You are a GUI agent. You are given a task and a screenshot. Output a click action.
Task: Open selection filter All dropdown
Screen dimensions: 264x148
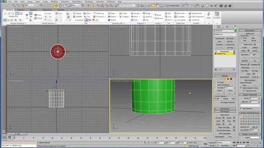coord(31,5)
